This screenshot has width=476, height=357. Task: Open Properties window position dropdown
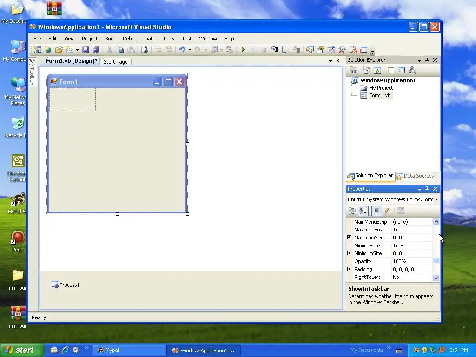420,189
